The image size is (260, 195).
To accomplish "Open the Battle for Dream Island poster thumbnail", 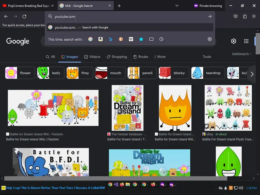I will tap(127, 108).
